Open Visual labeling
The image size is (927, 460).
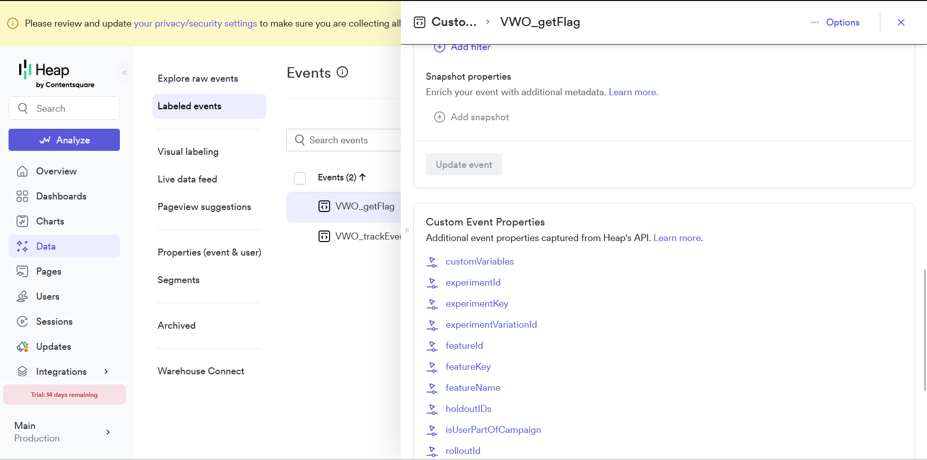click(188, 152)
